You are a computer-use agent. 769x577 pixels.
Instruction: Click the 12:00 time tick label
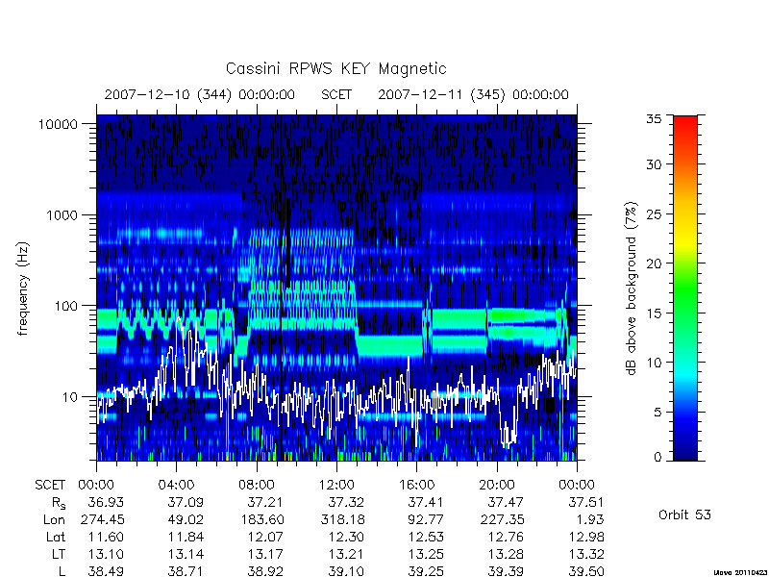pos(336,486)
